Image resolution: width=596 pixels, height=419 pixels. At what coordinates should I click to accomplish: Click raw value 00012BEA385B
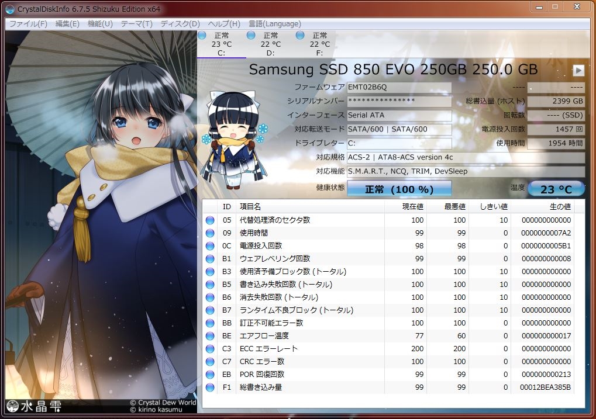[x=545, y=387]
